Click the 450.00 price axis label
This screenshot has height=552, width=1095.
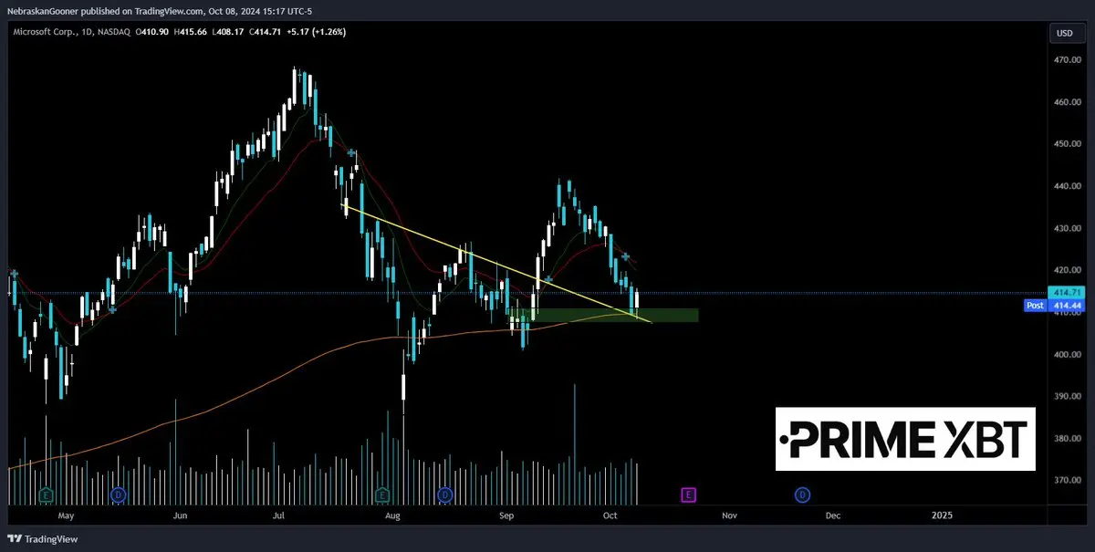(1066, 144)
